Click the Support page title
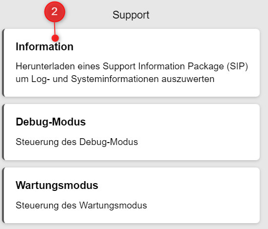This screenshot has width=268, height=229. 131,15
